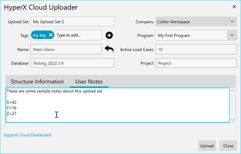241x154 pixels.
Task: Click the Name field with Peter Glenn
Action: (66, 49)
